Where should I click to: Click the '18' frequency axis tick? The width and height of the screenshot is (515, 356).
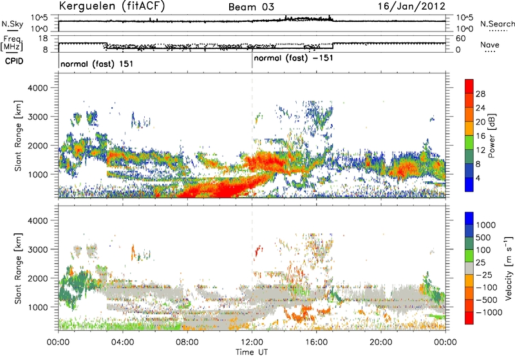pos(42,39)
